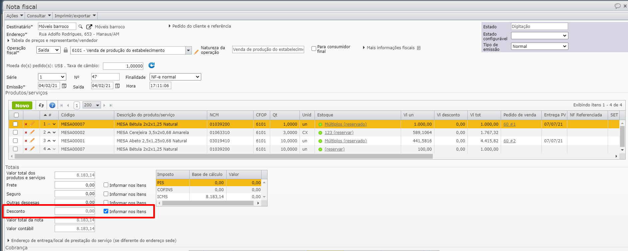The width and height of the screenshot is (628, 251).
Task: Open the Tipo de emissão dropdown
Action: 539,47
